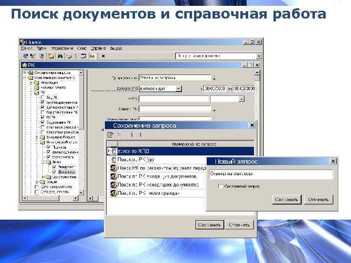Click the printer-like icon in main toolbar

click(69, 56)
